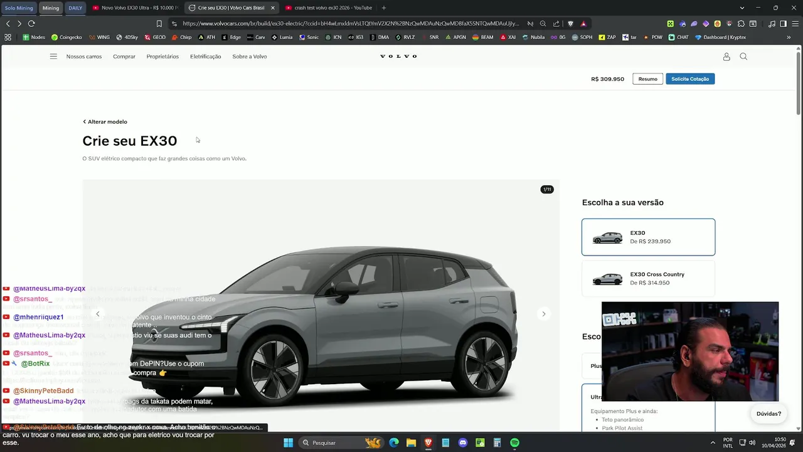
Task: Switch to the Mining tab group
Action: pos(51,8)
